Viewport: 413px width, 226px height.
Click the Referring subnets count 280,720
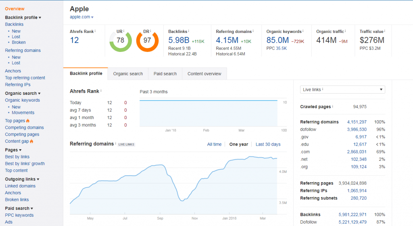(359, 198)
